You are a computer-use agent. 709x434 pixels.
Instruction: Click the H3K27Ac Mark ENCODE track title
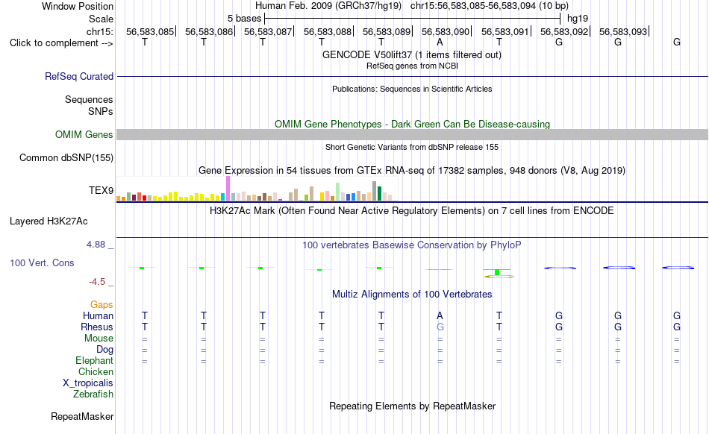coord(412,211)
